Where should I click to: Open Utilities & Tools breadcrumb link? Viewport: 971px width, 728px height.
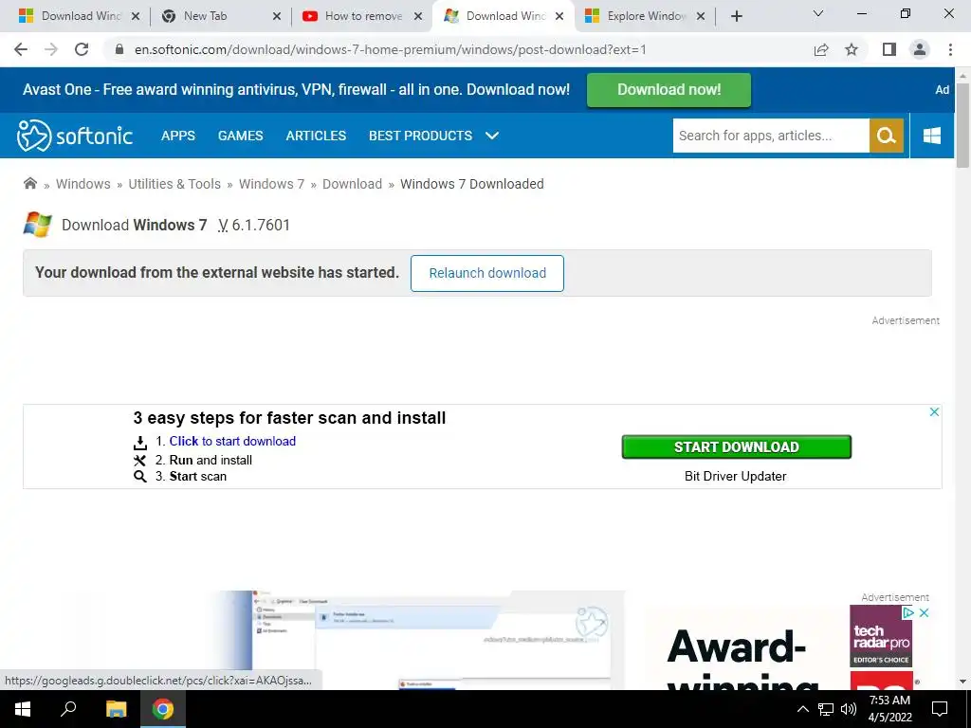[x=174, y=184]
